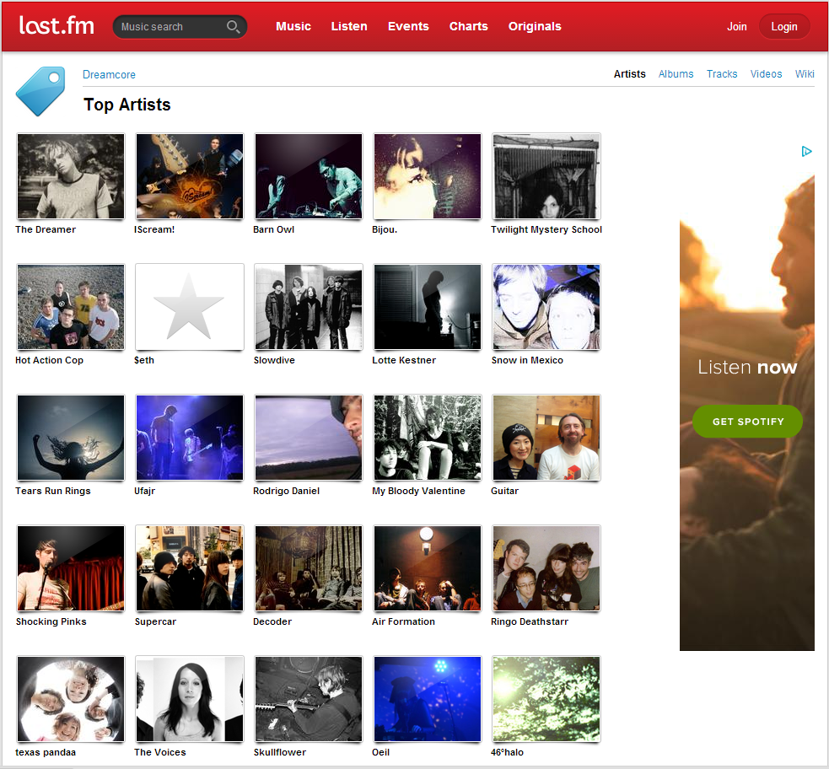Click the AdChoices icon above the ad

[x=806, y=152]
